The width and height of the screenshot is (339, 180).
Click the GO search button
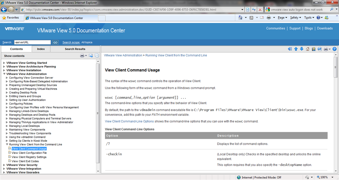(x=55, y=43)
